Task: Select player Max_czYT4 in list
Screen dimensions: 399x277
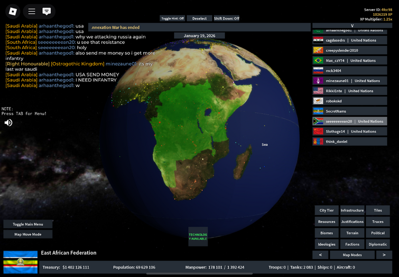Action: [350, 61]
